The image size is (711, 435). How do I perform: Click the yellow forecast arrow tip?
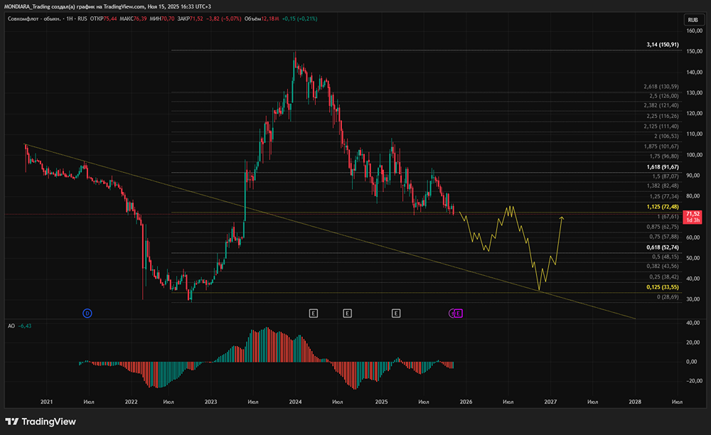[562, 217]
